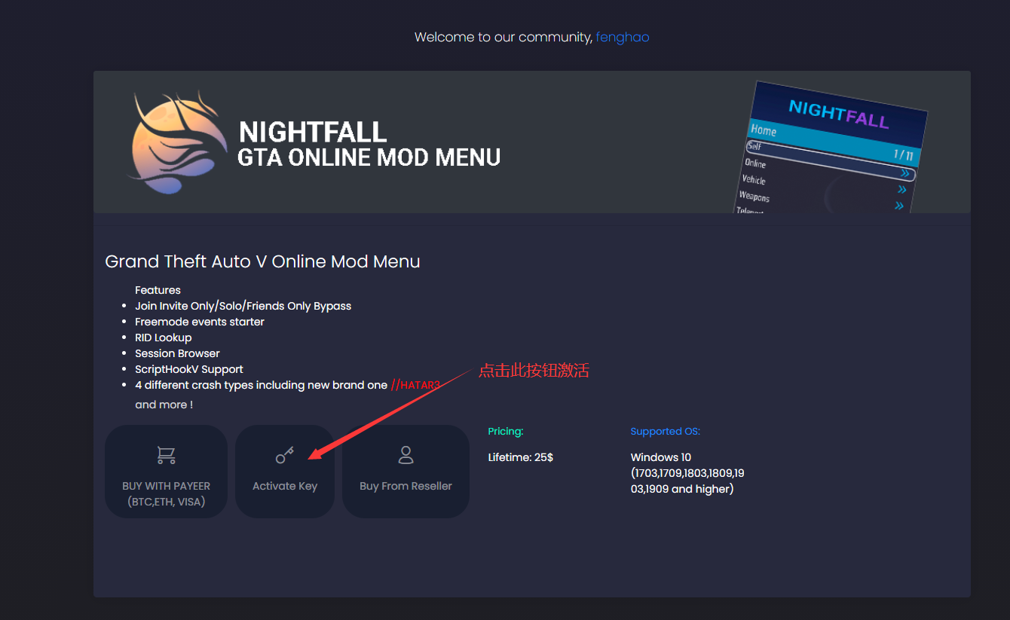Click the Activate Key button label
The height and width of the screenshot is (620, 1010).
click(x=285, y=487)
